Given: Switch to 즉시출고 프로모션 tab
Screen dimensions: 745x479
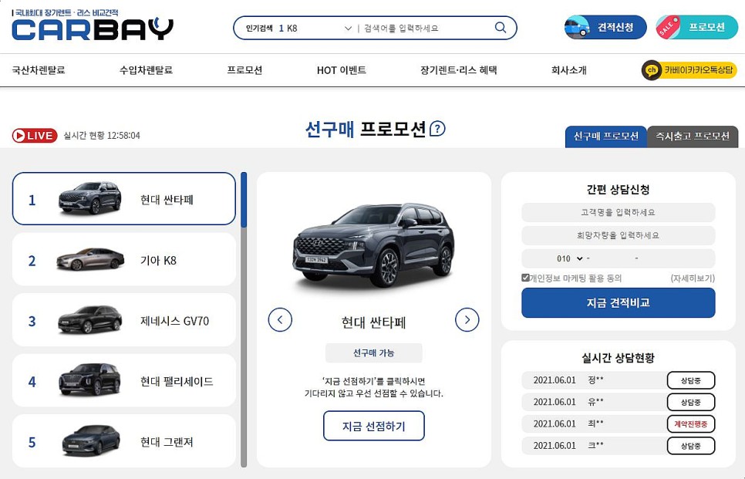Looking at the screenshot, I should tap(693, 137).
